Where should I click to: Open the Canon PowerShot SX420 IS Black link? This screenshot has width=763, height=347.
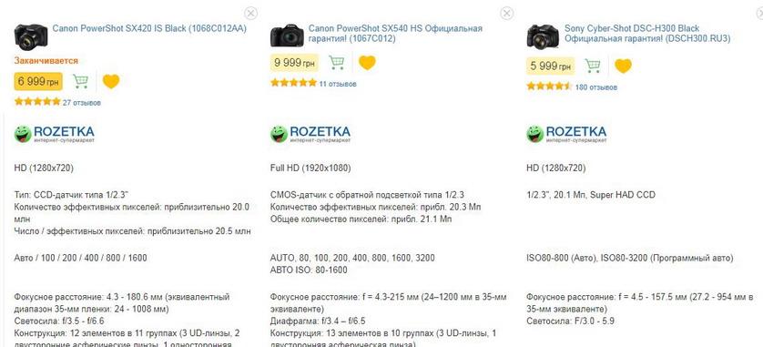coord(149,29)
